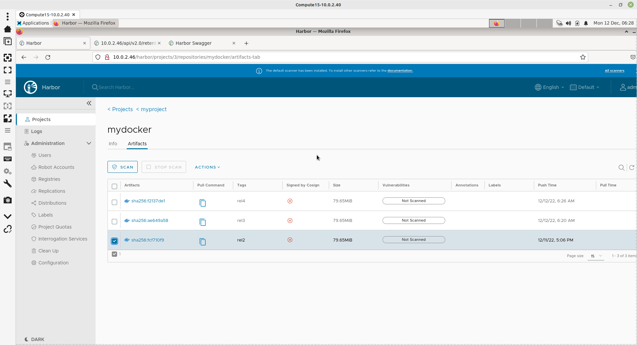Bookmark this page with star icon
This screenshot has height=345, width=637.
click(583, 57)
